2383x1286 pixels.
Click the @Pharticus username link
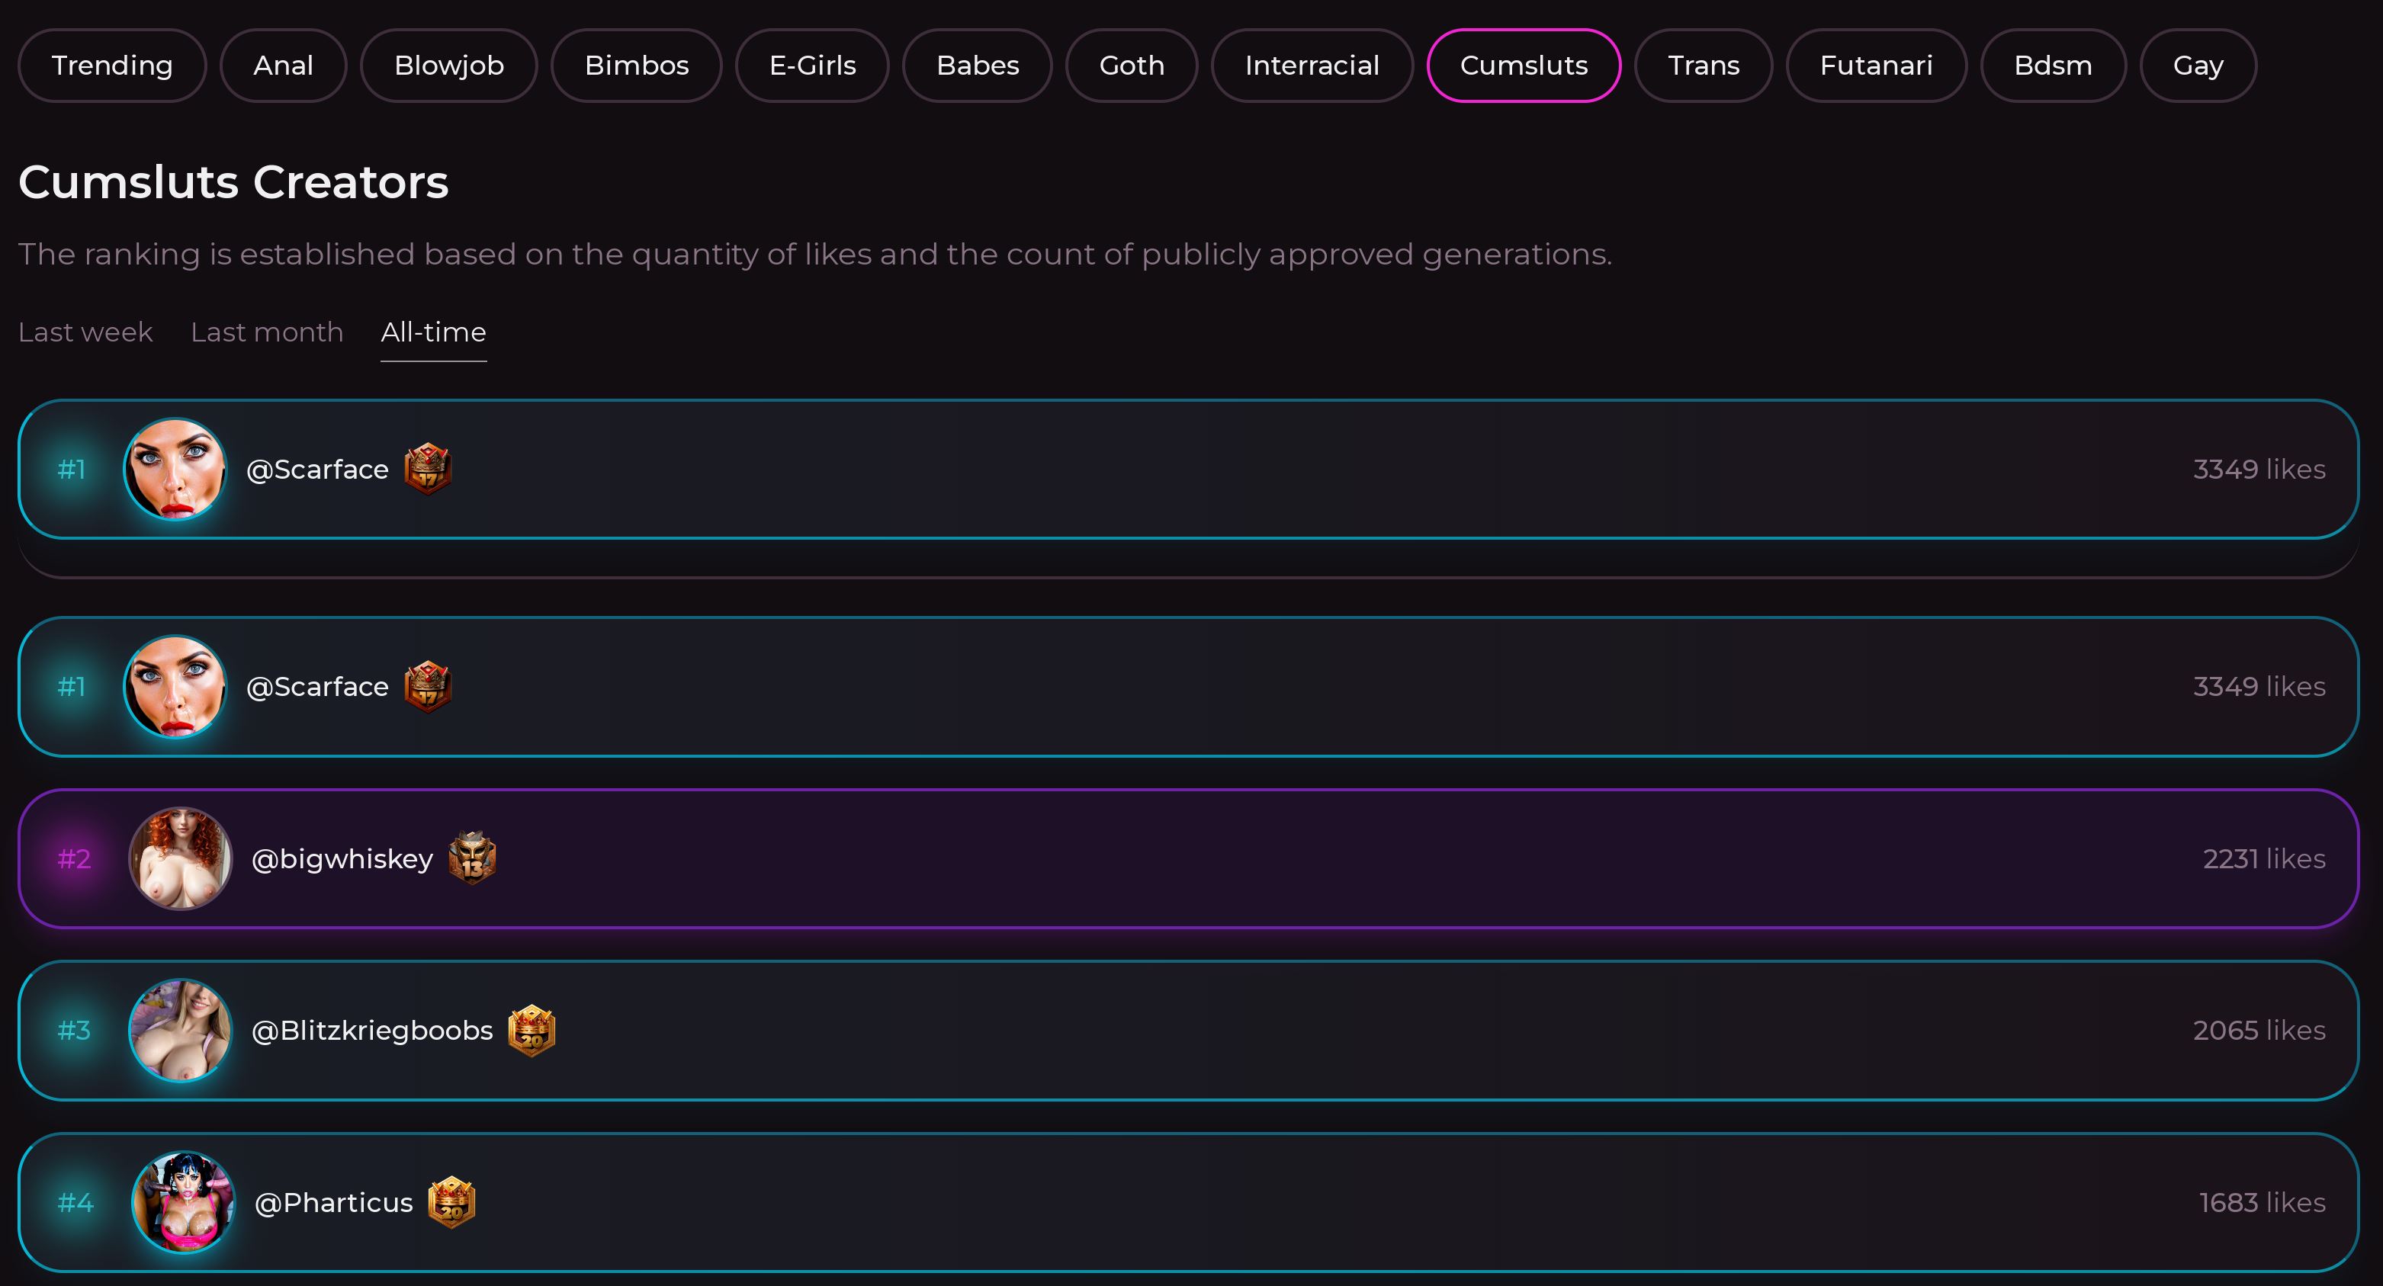(333, 1203)
